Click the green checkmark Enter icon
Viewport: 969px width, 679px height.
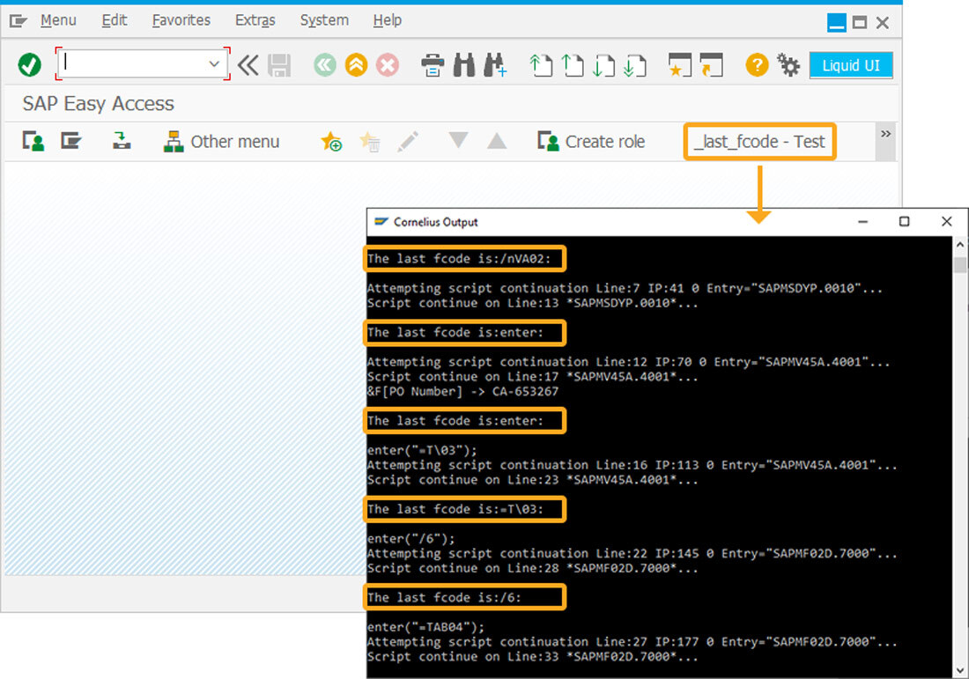[x=29, y=65]
